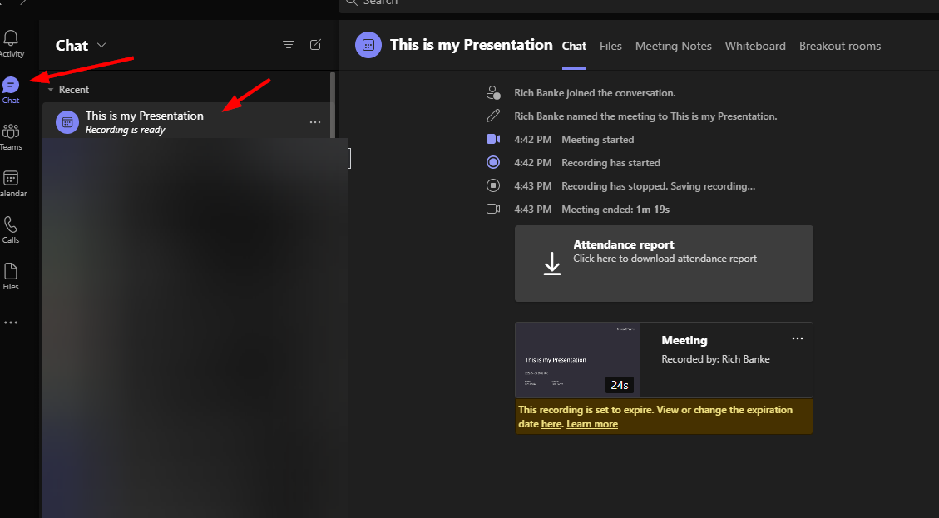This screenshot has width=939, height=518.
Task: Click 'Recording has started' message
Action: (x=610, y=163)
